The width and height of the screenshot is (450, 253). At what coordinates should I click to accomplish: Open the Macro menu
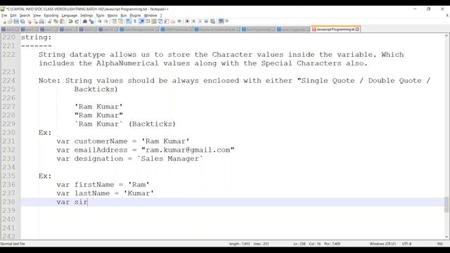112,15
